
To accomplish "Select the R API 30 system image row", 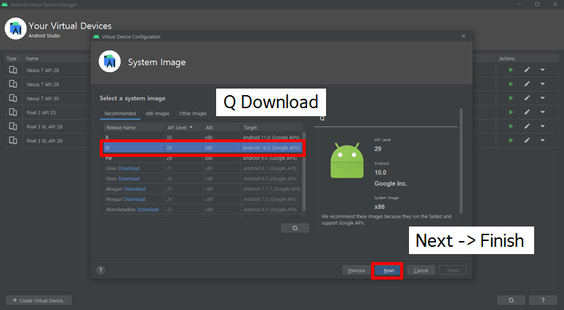I will (203, 137).
